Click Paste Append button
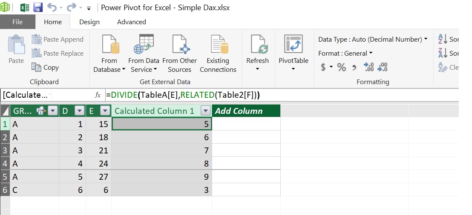The height and width of the screenshot is (215, 472). click(58, 40)
